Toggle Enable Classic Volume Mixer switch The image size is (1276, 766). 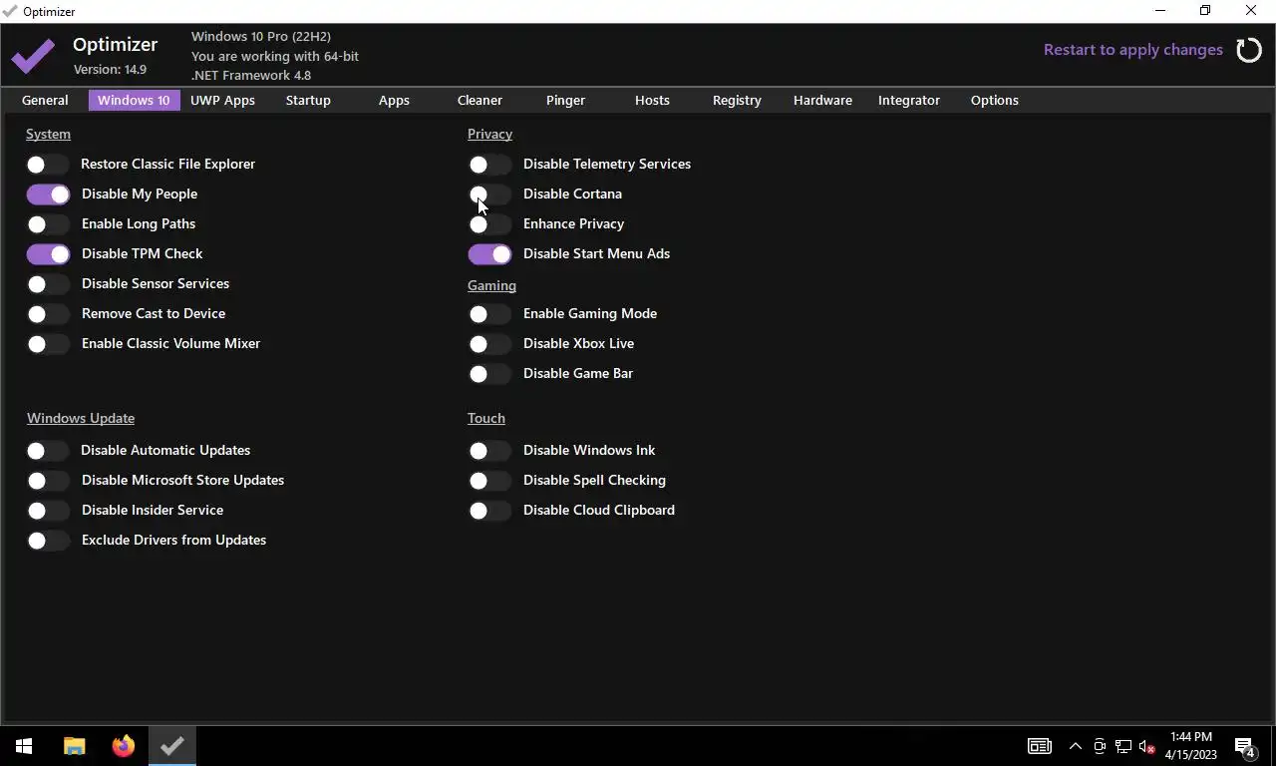click(48, 344)
